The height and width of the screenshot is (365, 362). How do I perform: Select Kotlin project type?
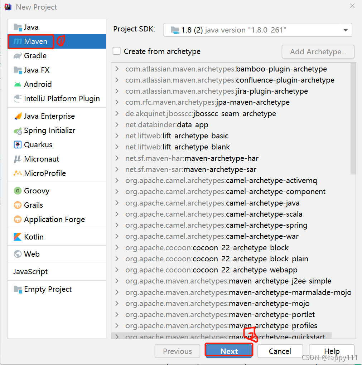(x=57, y=237)
